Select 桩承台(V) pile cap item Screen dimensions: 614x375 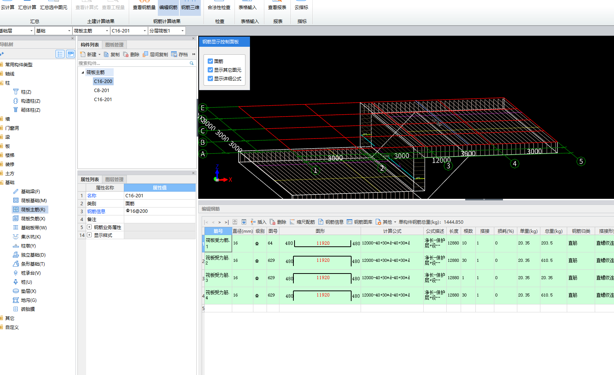(x=31, y=273)
